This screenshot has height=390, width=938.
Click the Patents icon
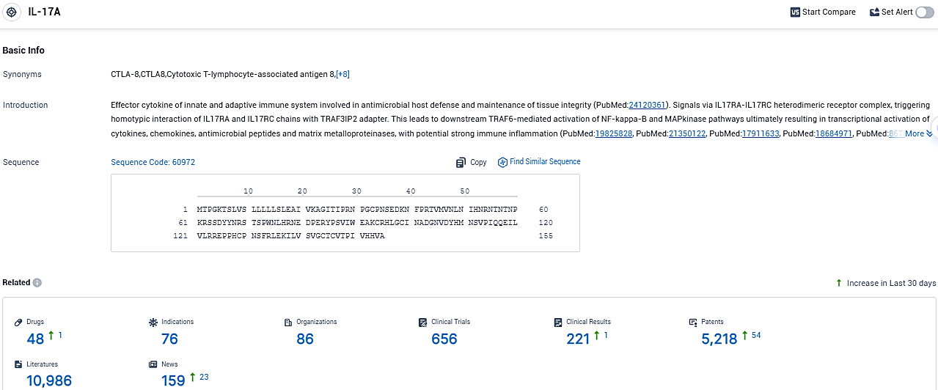pyautogui.click(x=693, y=322)
